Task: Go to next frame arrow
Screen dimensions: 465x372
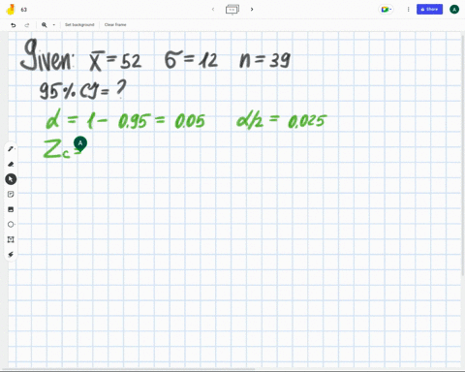Action: point(252,10)
